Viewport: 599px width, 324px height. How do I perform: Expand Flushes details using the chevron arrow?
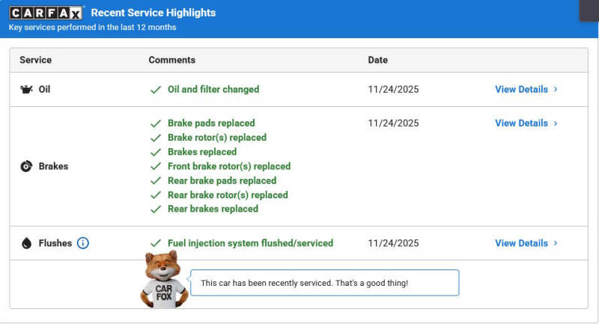pos(556,243)
